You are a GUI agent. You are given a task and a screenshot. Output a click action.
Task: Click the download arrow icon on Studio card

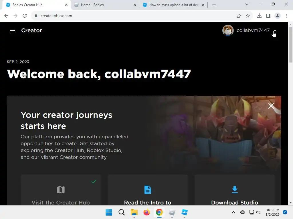click(x=235, y=190)
